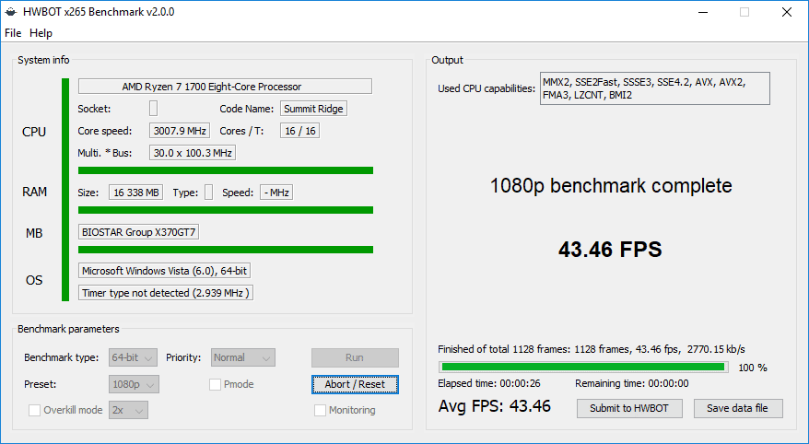
Task: Click the Used CPU capabilities text box
Action: 655,88
